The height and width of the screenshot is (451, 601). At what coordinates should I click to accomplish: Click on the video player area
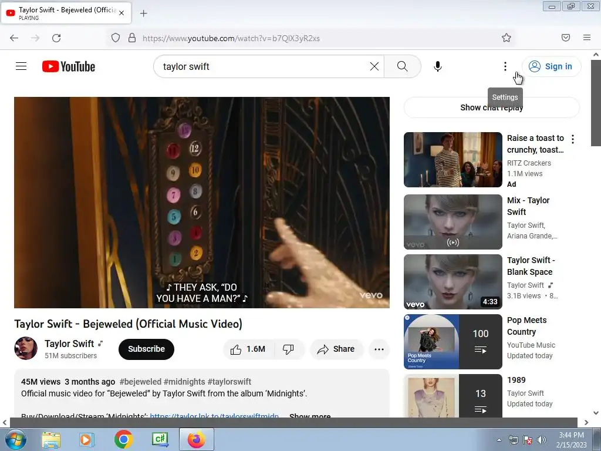(x=202, y=203)
